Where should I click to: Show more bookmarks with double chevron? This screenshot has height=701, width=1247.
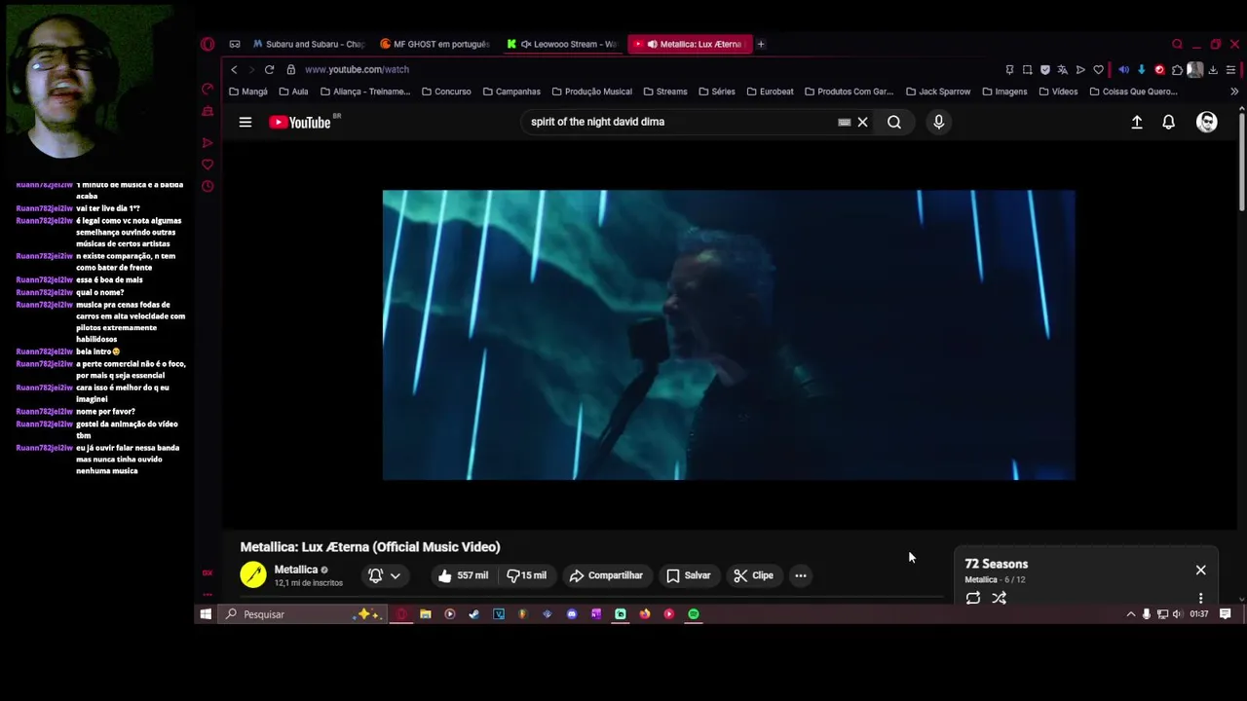pos(1234,92)
